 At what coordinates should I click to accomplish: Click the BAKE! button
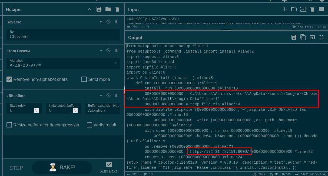[62, 168]
